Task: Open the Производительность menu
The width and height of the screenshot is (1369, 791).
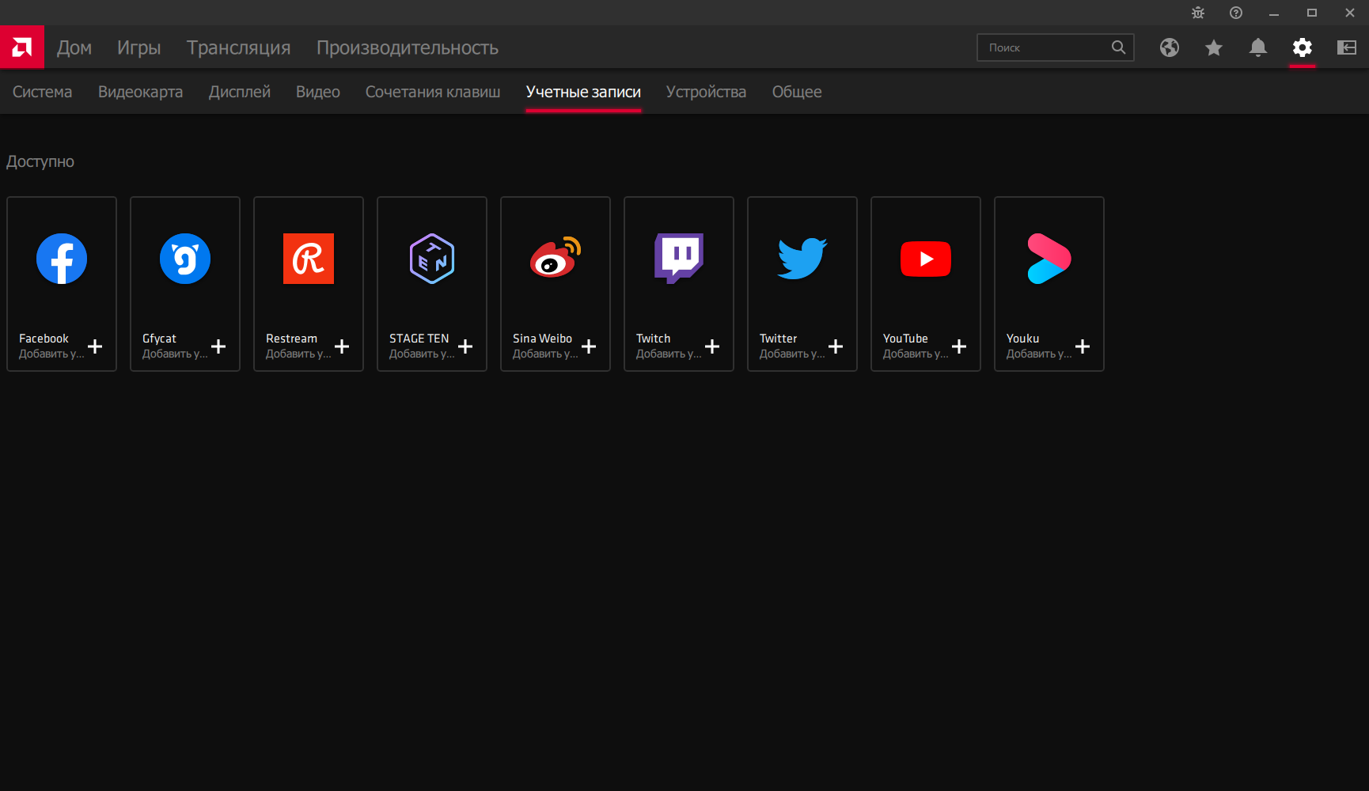Action: [x=408, y=47]
